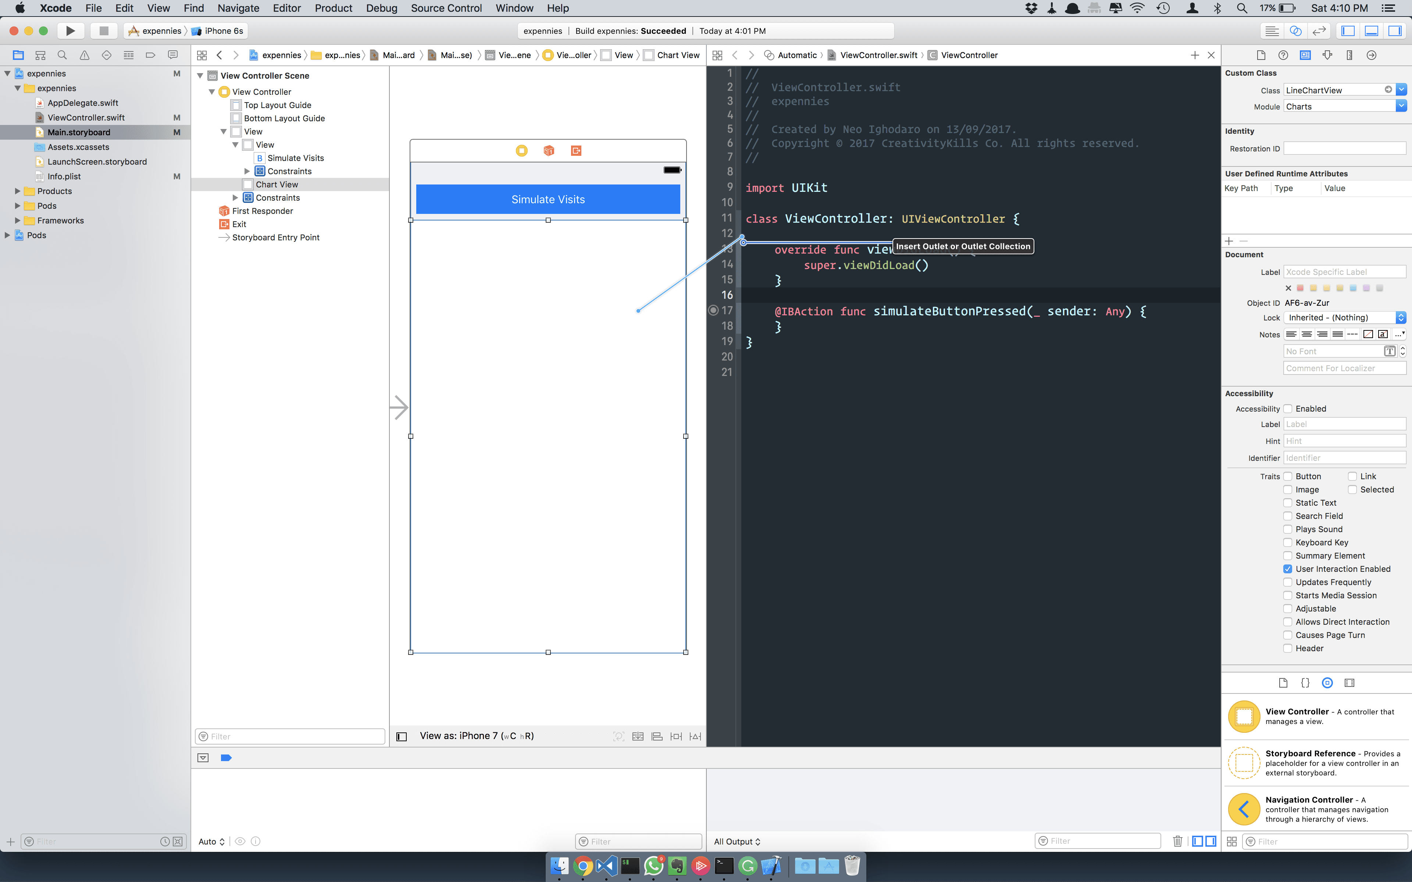1412x882 pixels.
Task: Open the Product menu
Action: coord(333,8)
